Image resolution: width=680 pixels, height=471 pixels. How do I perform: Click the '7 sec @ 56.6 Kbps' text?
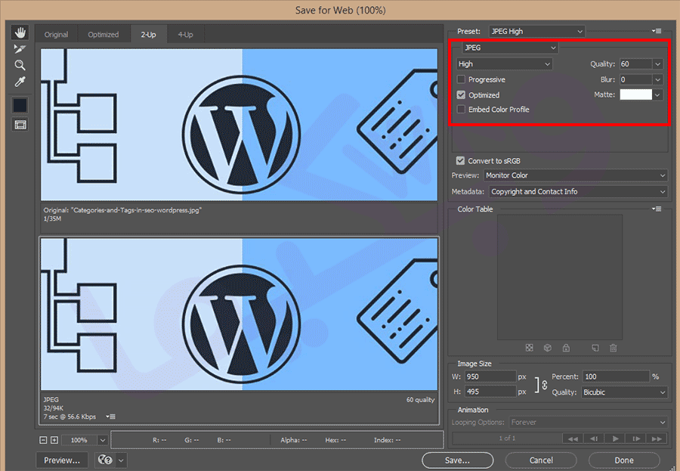70,417
